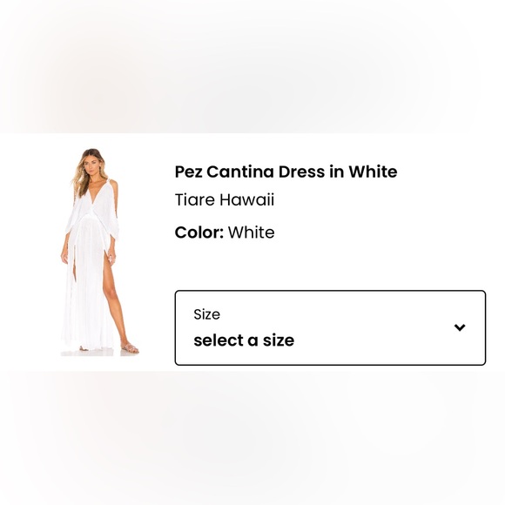Click the blurred banner area above the product
This screenshot has height=505, width=505.
pyautogui.click(x=252, y=66)
